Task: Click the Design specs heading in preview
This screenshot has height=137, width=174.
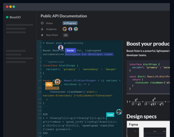Action: click(141, 117)
